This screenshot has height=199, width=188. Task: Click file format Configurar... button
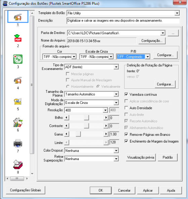(166, 55)
